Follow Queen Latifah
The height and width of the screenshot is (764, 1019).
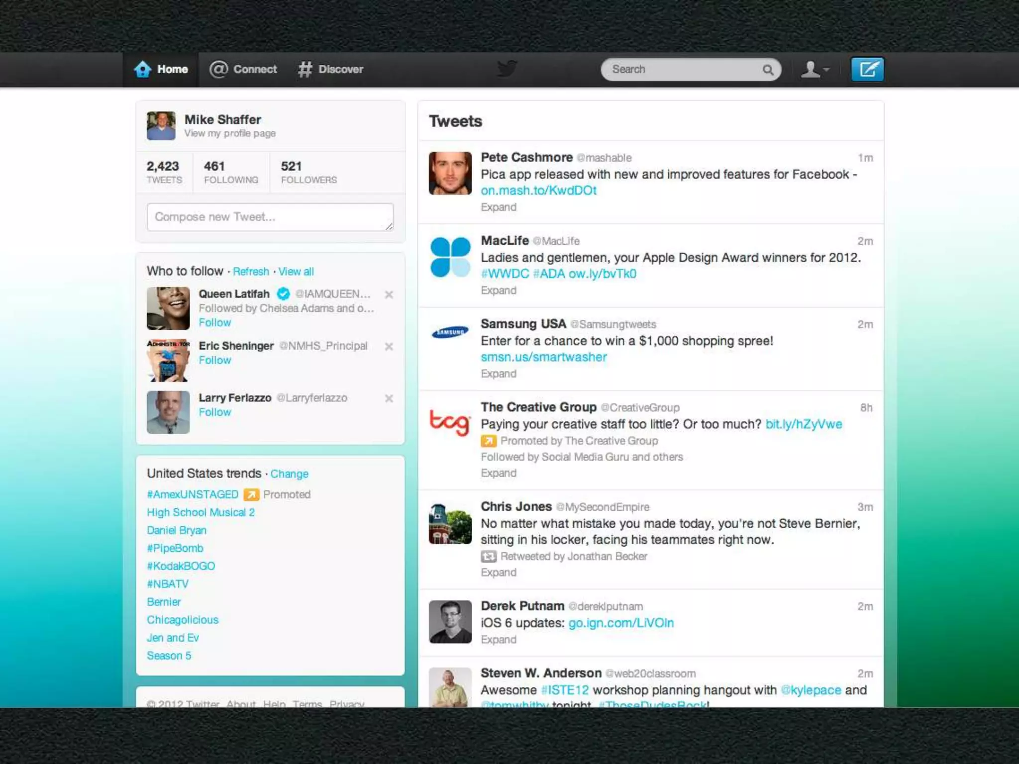pyautogui.click(x=214, y=322)
